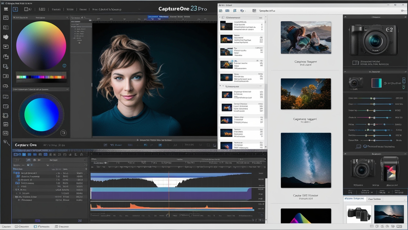Open the Milky Way night sky thumbnail
408x230 pixels.
click(306, 160)
